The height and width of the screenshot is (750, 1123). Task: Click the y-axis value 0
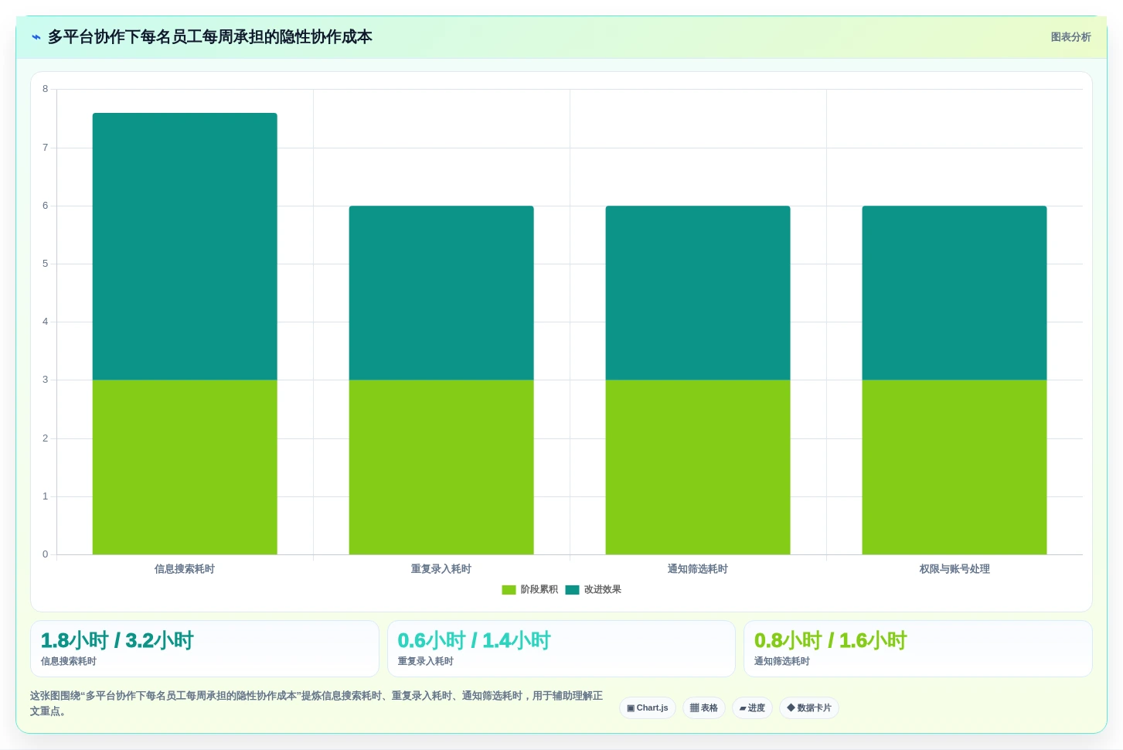(x=45, y=554)
